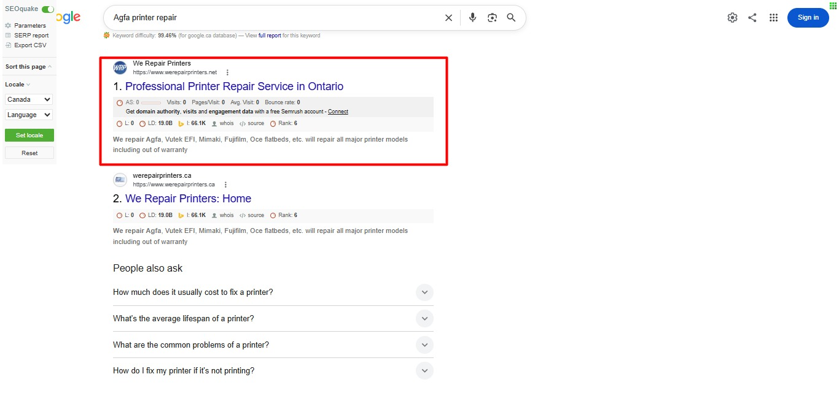The width and height of the screenshot is (839, 393).
Task: Open three-dot menu for werepairprinters.ca result
Action: 225,185
